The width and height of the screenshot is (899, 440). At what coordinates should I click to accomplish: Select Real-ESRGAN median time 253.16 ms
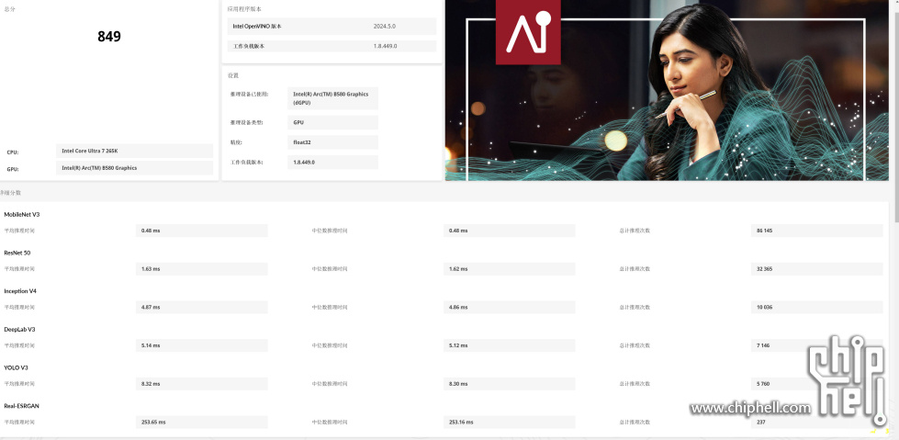(x=509, y=423)
